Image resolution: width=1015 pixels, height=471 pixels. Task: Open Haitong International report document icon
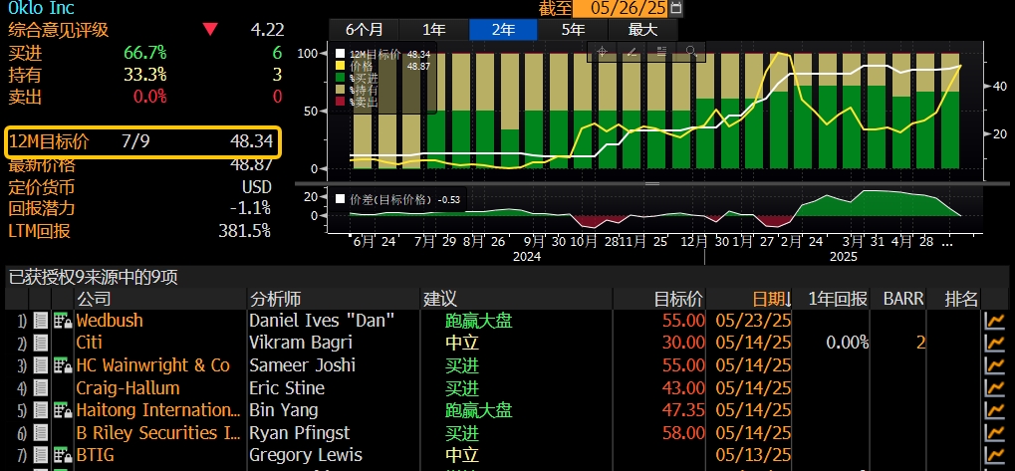click(x=41, y=410)
